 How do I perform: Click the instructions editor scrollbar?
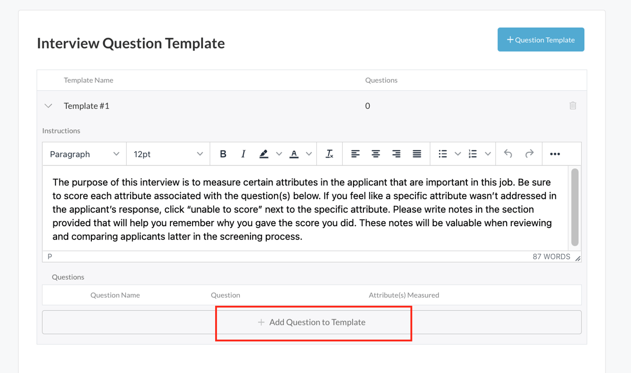pyautogui.click(x=575, y=208)
